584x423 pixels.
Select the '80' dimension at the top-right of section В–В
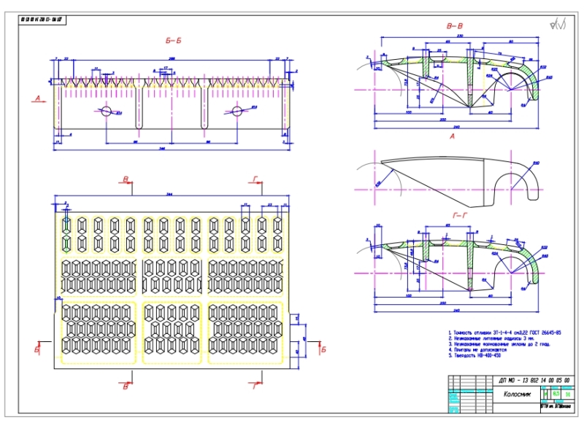click(511, 42)
